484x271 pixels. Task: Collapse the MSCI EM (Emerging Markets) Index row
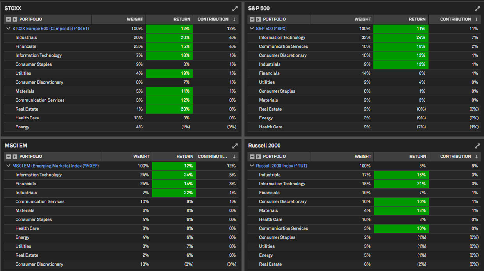coord(9,166)
